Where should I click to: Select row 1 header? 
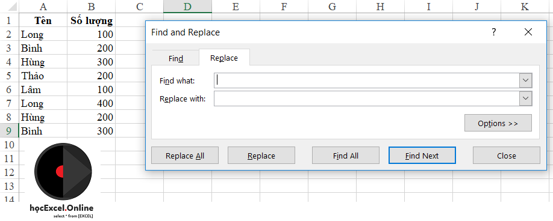pos(9,20)
